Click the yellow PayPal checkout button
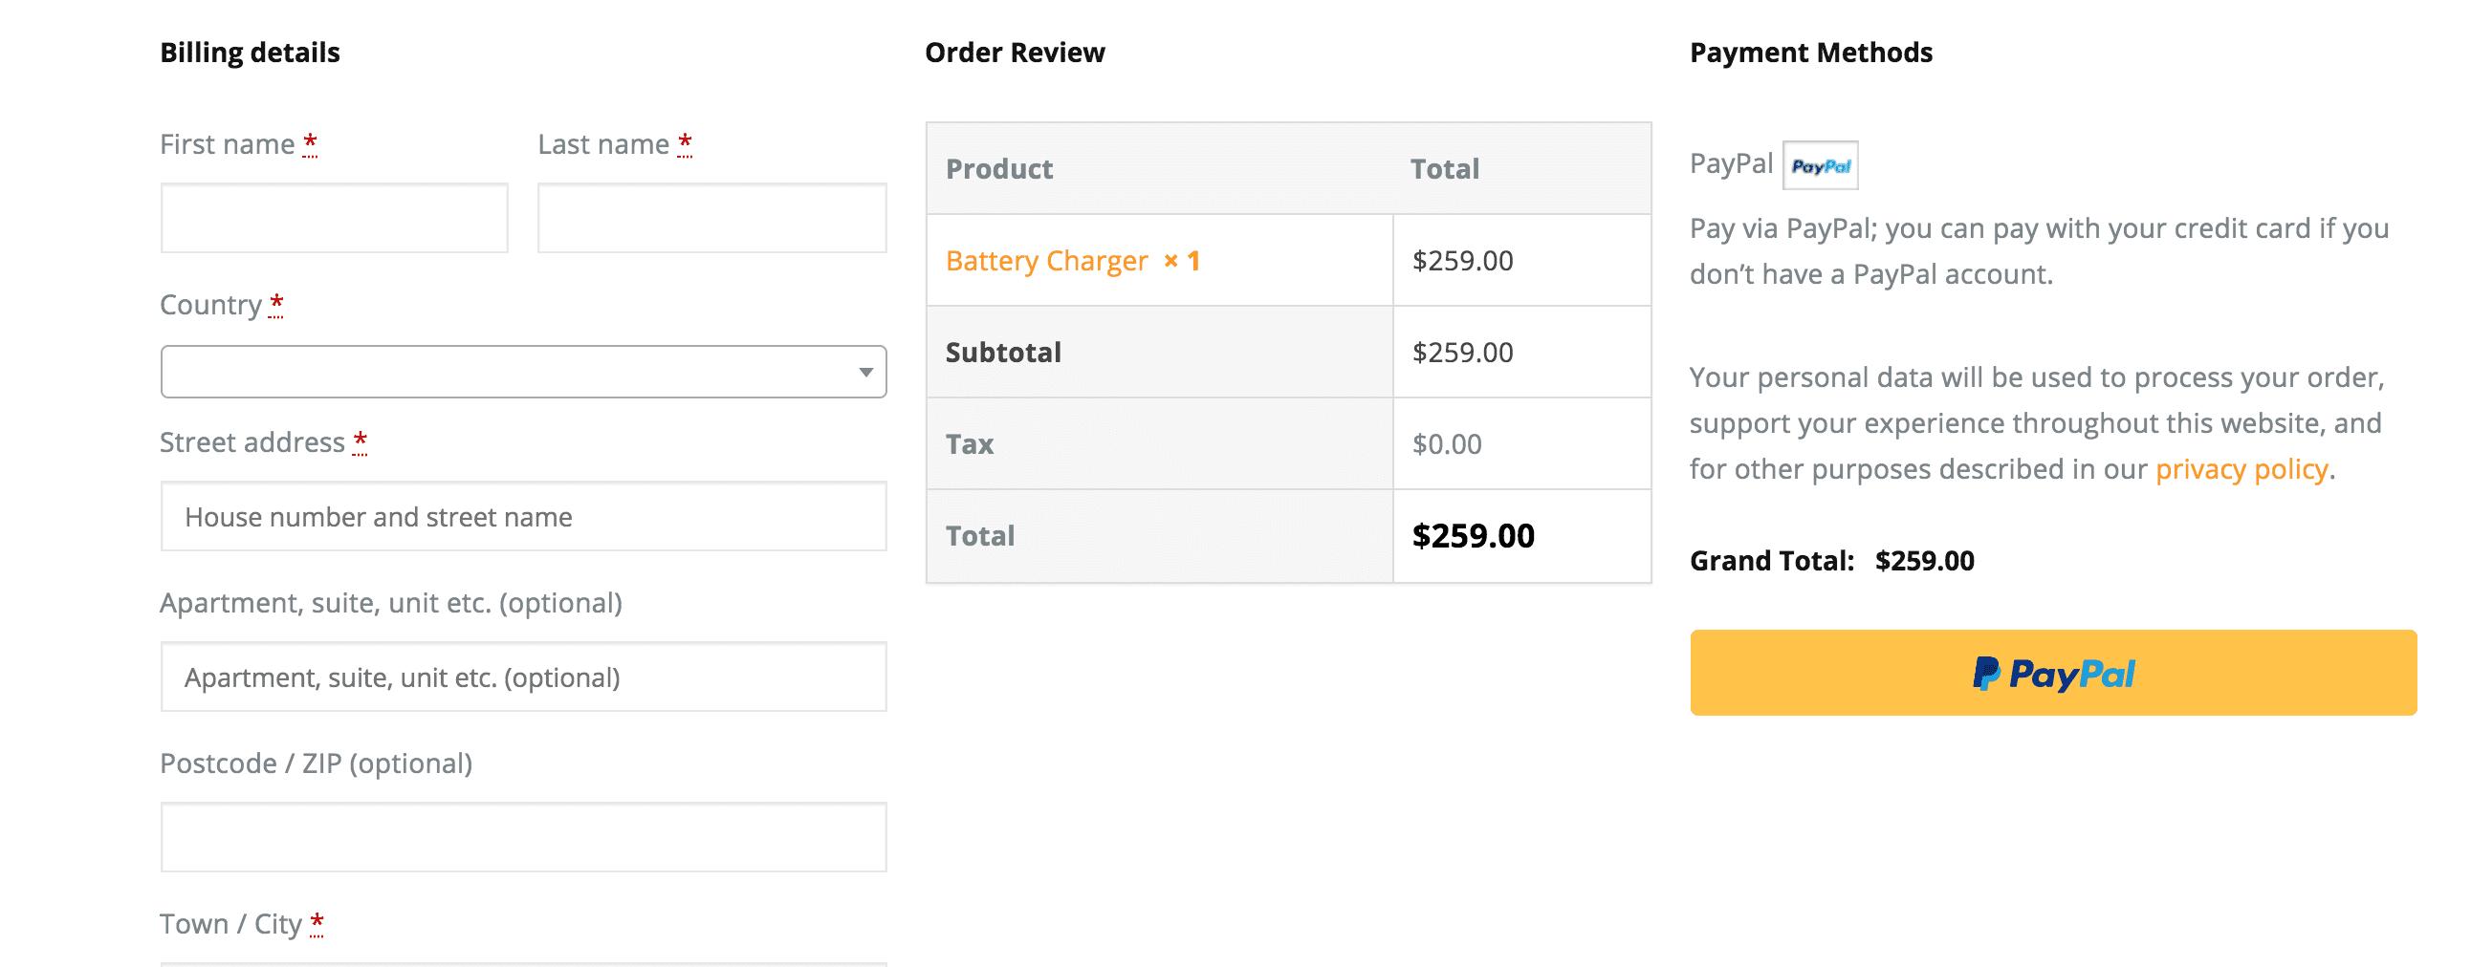Image resolution: width=2471 pixels, height=967 pixels. [2053, 673]
